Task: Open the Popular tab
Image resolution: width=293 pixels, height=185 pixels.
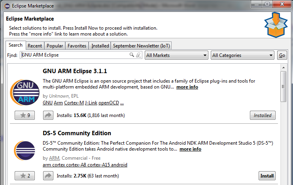Action: [55, 46]
